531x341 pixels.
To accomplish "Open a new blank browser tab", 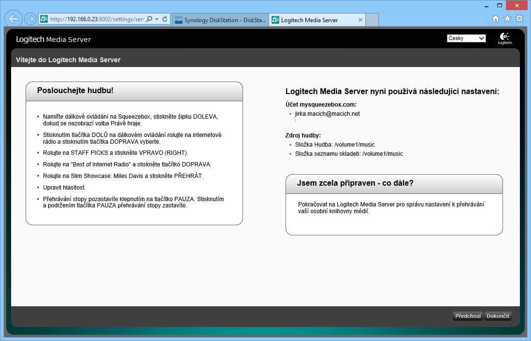I will [372, 20].
